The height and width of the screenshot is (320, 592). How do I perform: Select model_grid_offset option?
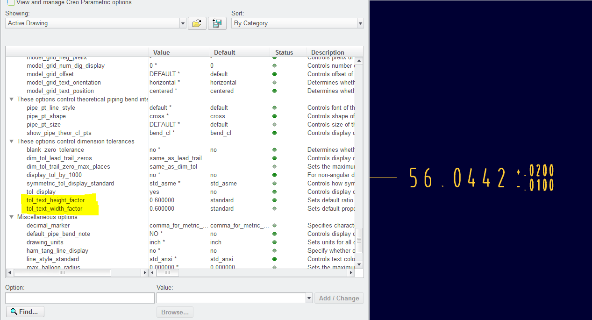[x=50, y=74]
